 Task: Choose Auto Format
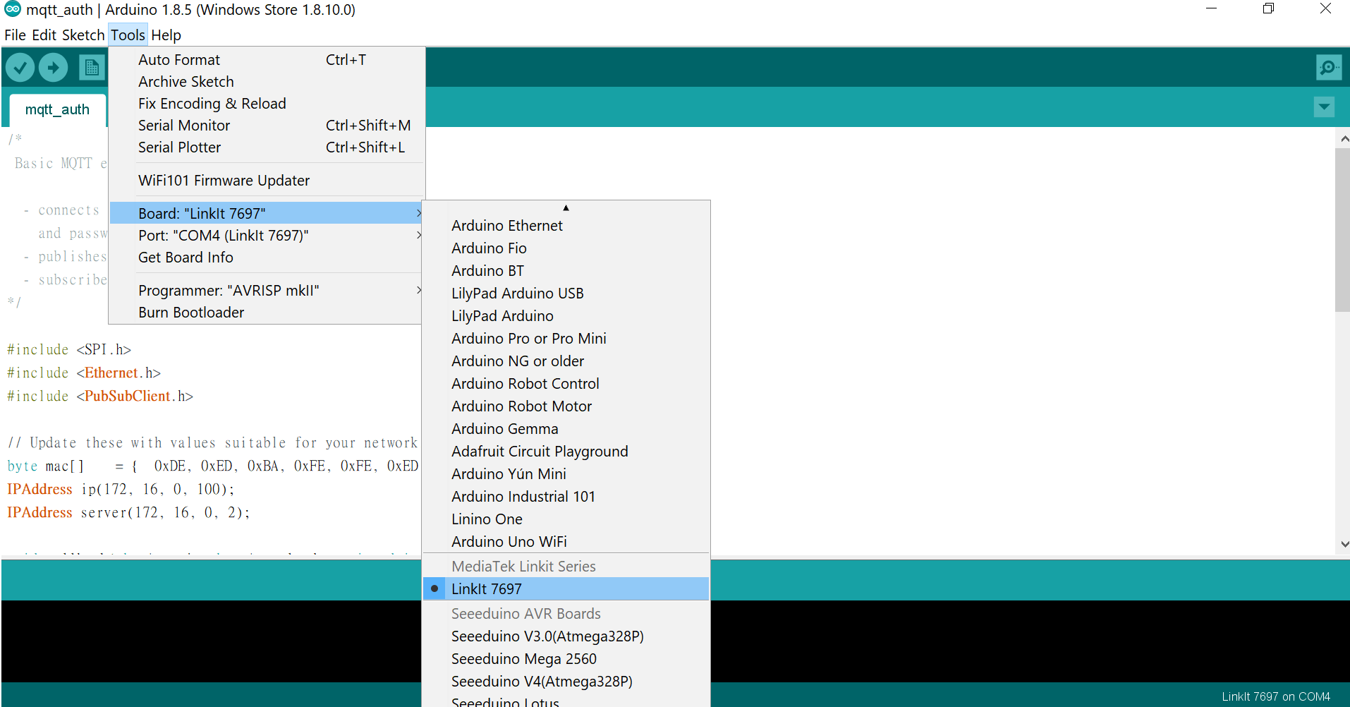pos(267,60)
